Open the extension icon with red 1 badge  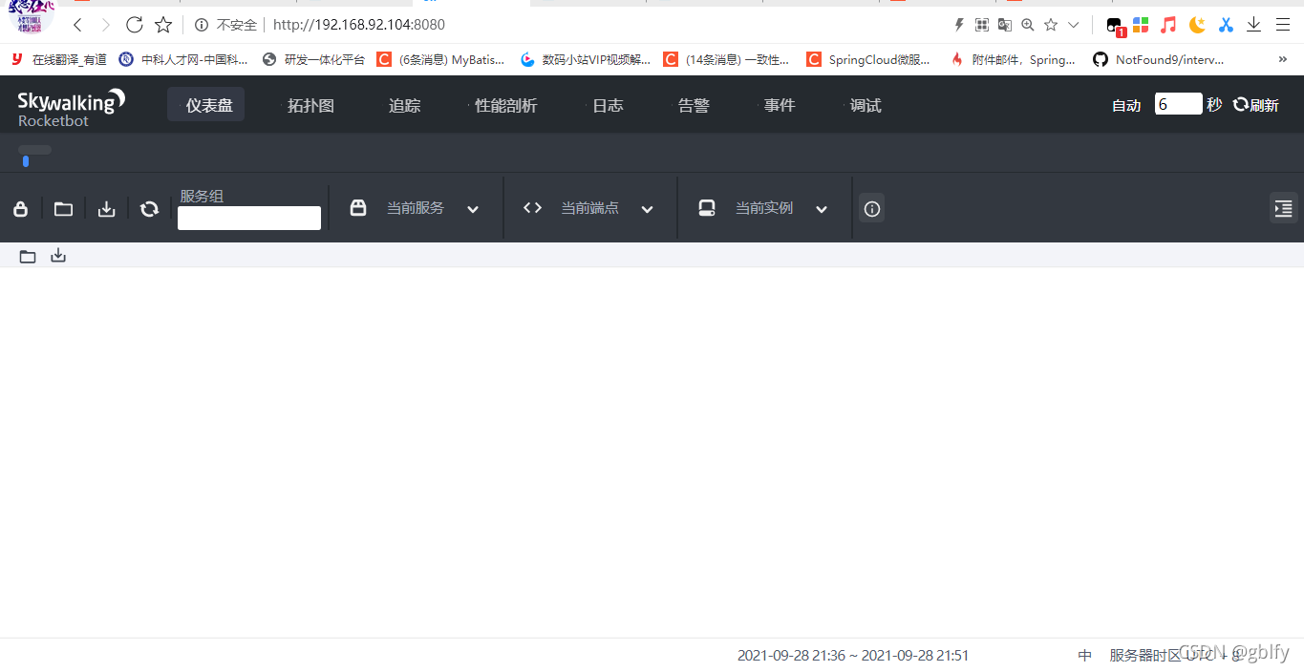tap(1116, 26)
